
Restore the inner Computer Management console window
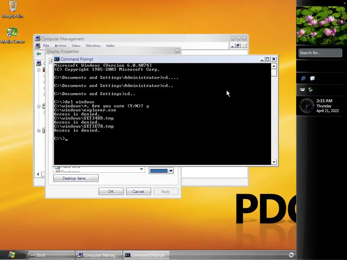click(x=238, y=46)
